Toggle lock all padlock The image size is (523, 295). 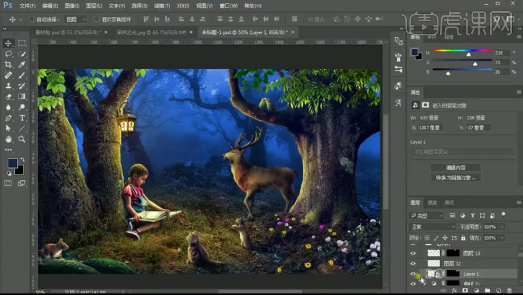tap(463, 238)
